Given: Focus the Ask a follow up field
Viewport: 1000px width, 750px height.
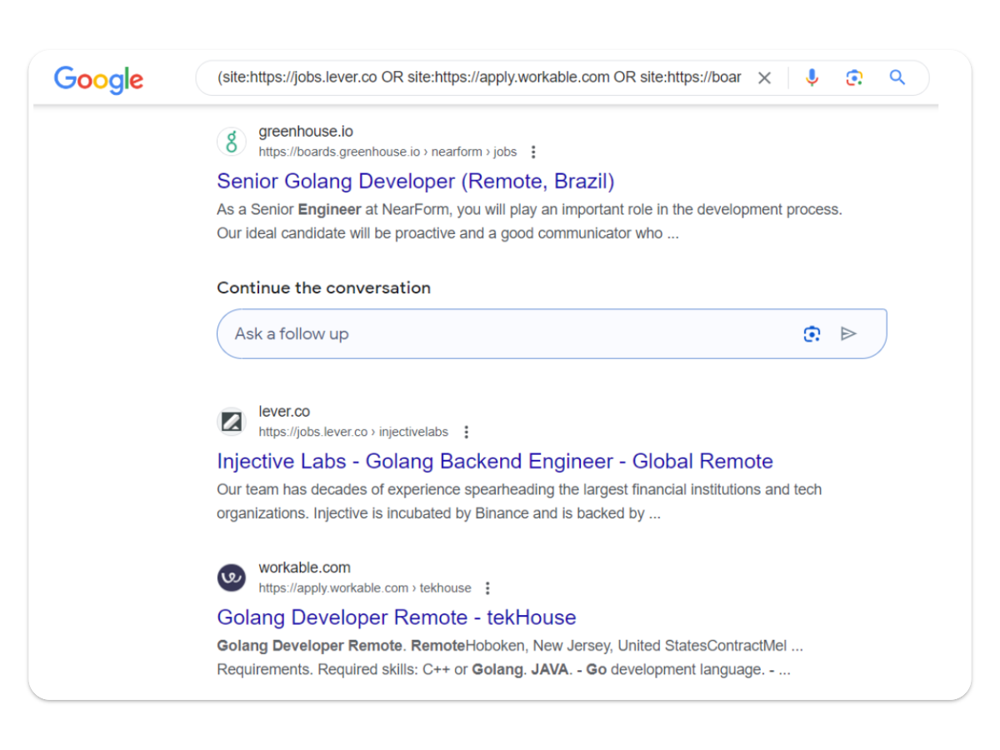Looking at the screenshot, I should tap(500, 334).
